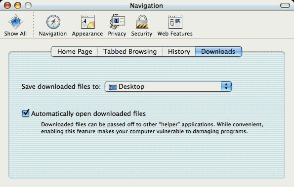294x187 pixels.
Task: Click the helper applications warning text
Action: point(152,128)
